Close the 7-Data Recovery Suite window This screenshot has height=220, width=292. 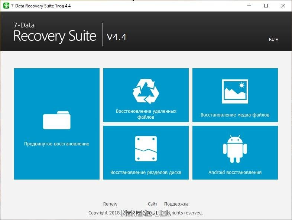[283, 6]
